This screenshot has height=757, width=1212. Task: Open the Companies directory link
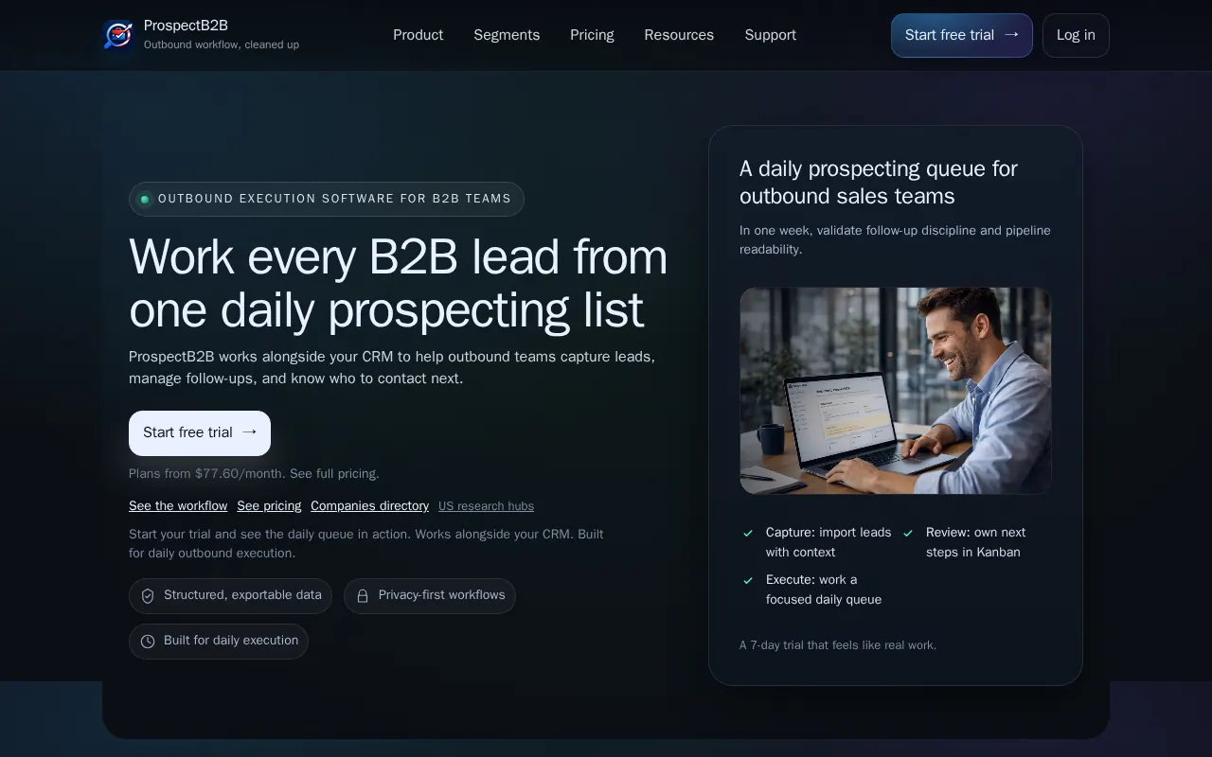click(x=369, y=506)
